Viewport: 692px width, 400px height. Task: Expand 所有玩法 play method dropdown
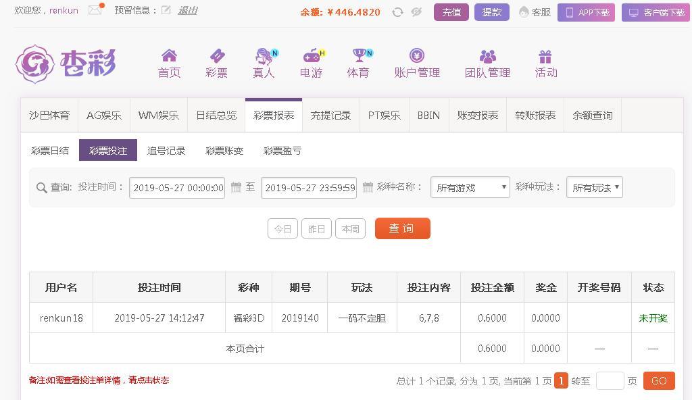click(595, 187)
